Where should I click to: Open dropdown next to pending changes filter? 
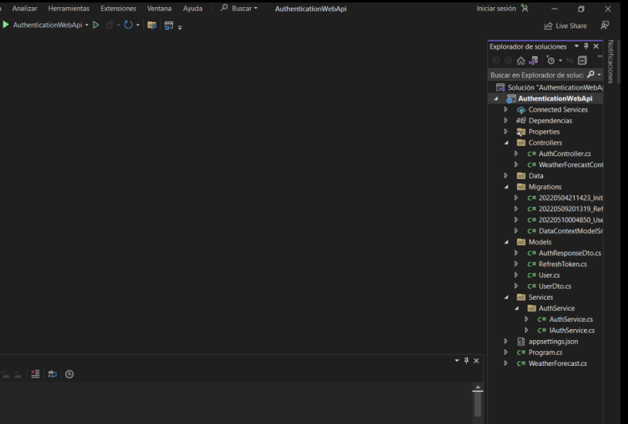coord(560,60)
